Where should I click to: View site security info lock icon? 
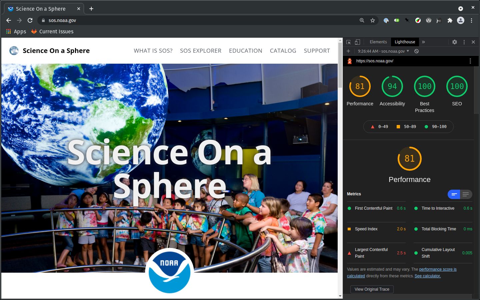43,20
